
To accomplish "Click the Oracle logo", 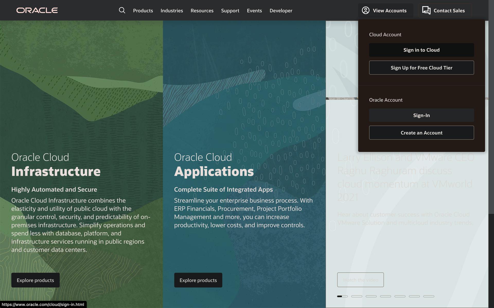I will (x=37, y=10).
